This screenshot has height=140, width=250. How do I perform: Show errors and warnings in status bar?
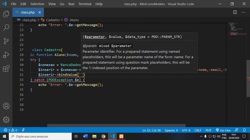point(11,130)
